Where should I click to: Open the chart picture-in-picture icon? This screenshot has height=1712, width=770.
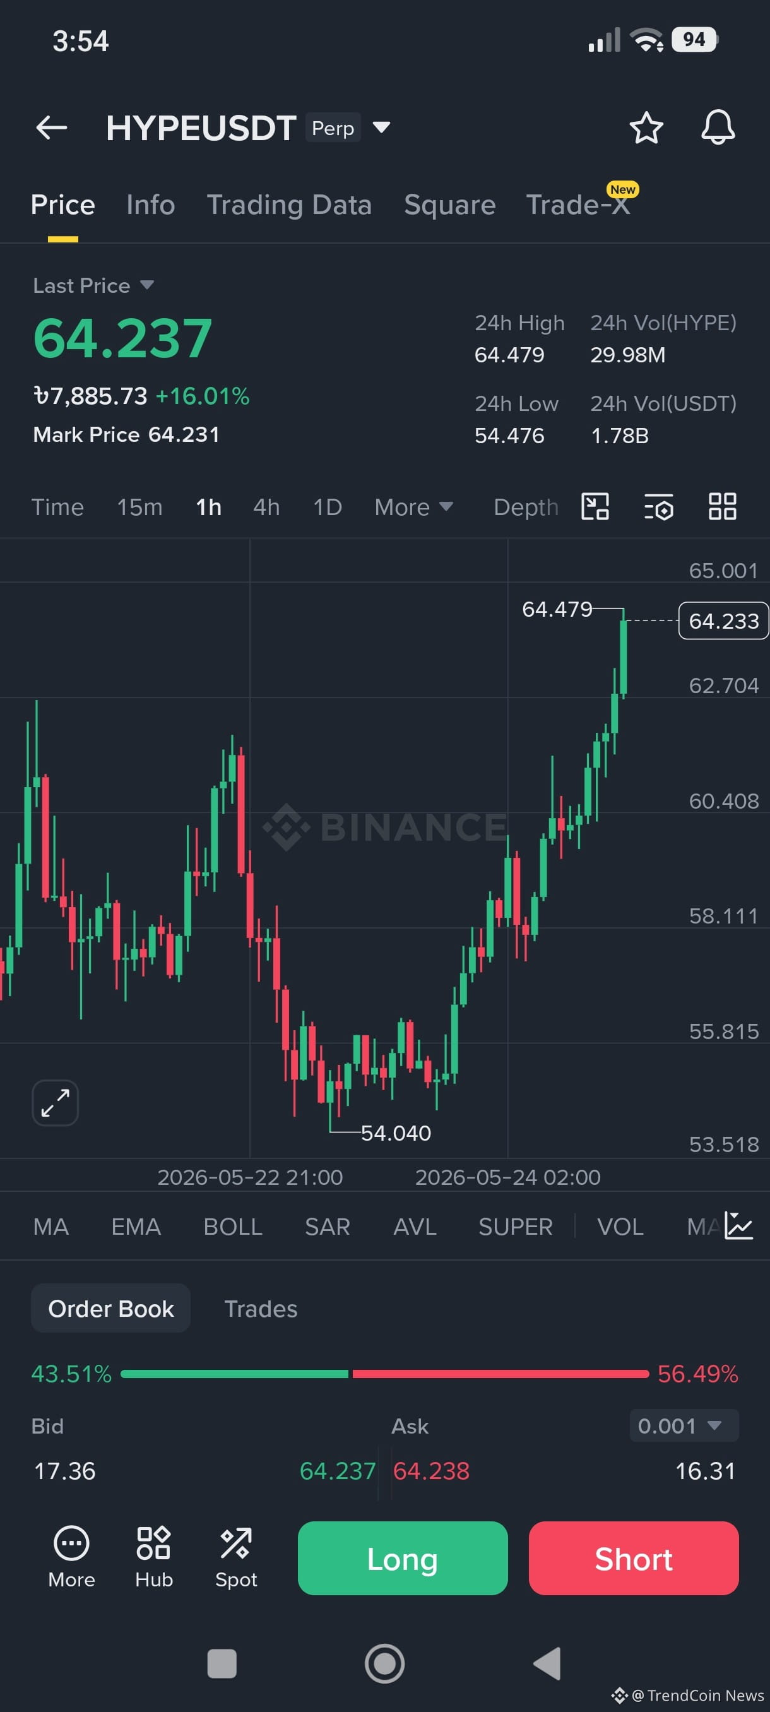(x=595, y=506)
